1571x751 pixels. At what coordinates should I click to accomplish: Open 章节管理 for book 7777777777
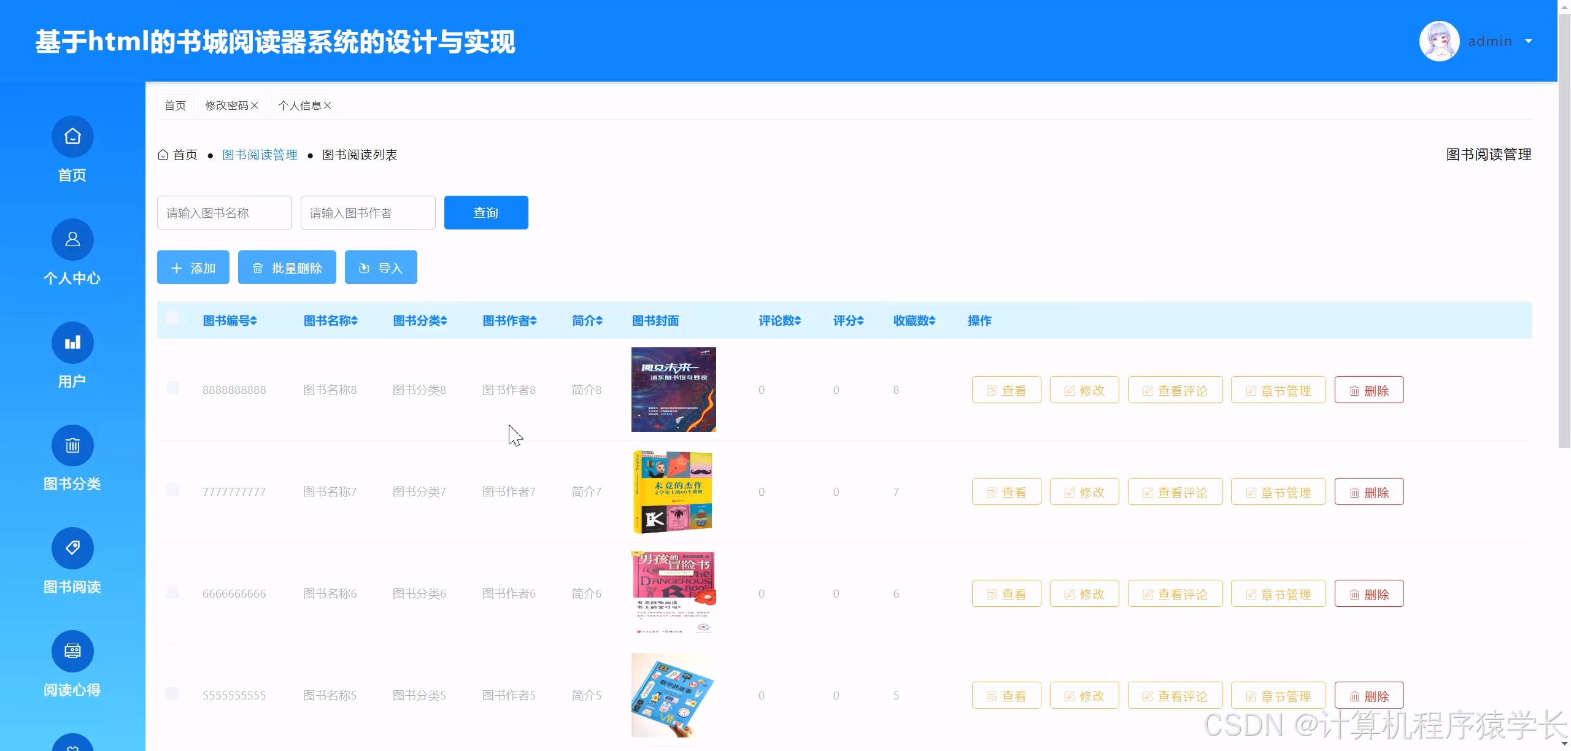1278,492
